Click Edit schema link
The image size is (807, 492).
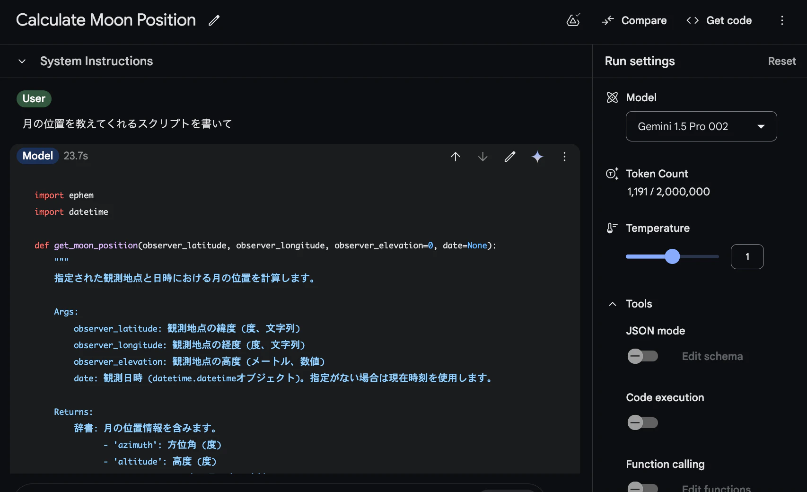tap(712, 356)
